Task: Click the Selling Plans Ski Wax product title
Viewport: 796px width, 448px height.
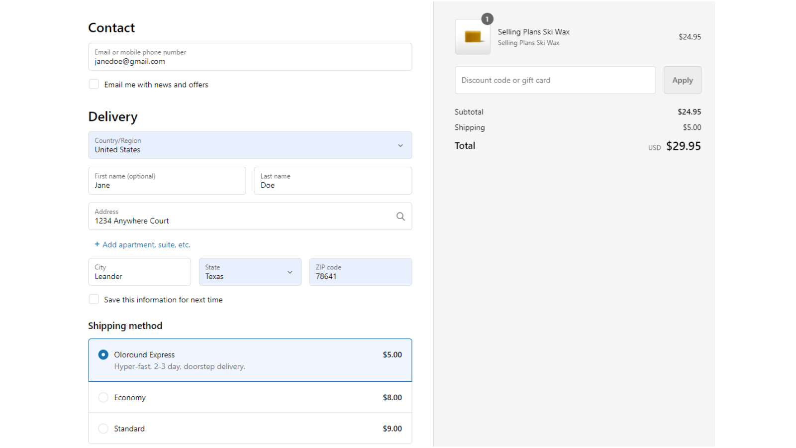Action: coord(534,32)
